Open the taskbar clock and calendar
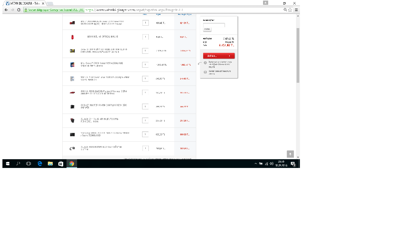Screen dimensions: 413x232 click(281, 164)
